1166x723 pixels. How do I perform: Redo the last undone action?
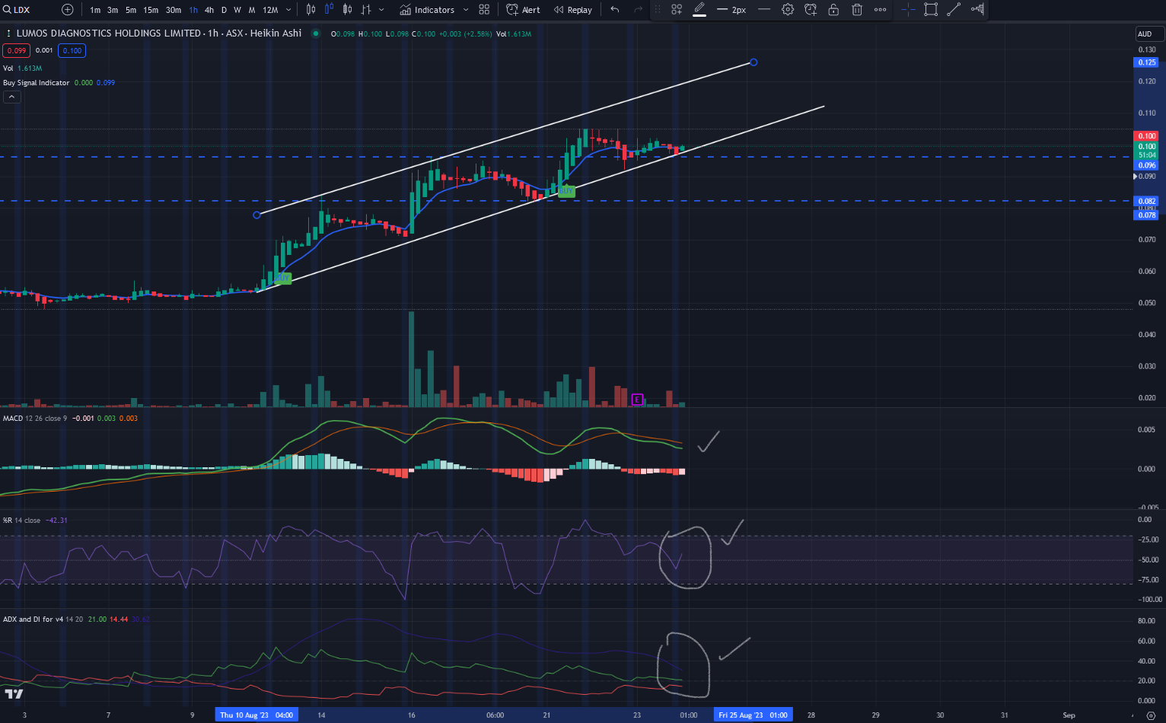638,10
